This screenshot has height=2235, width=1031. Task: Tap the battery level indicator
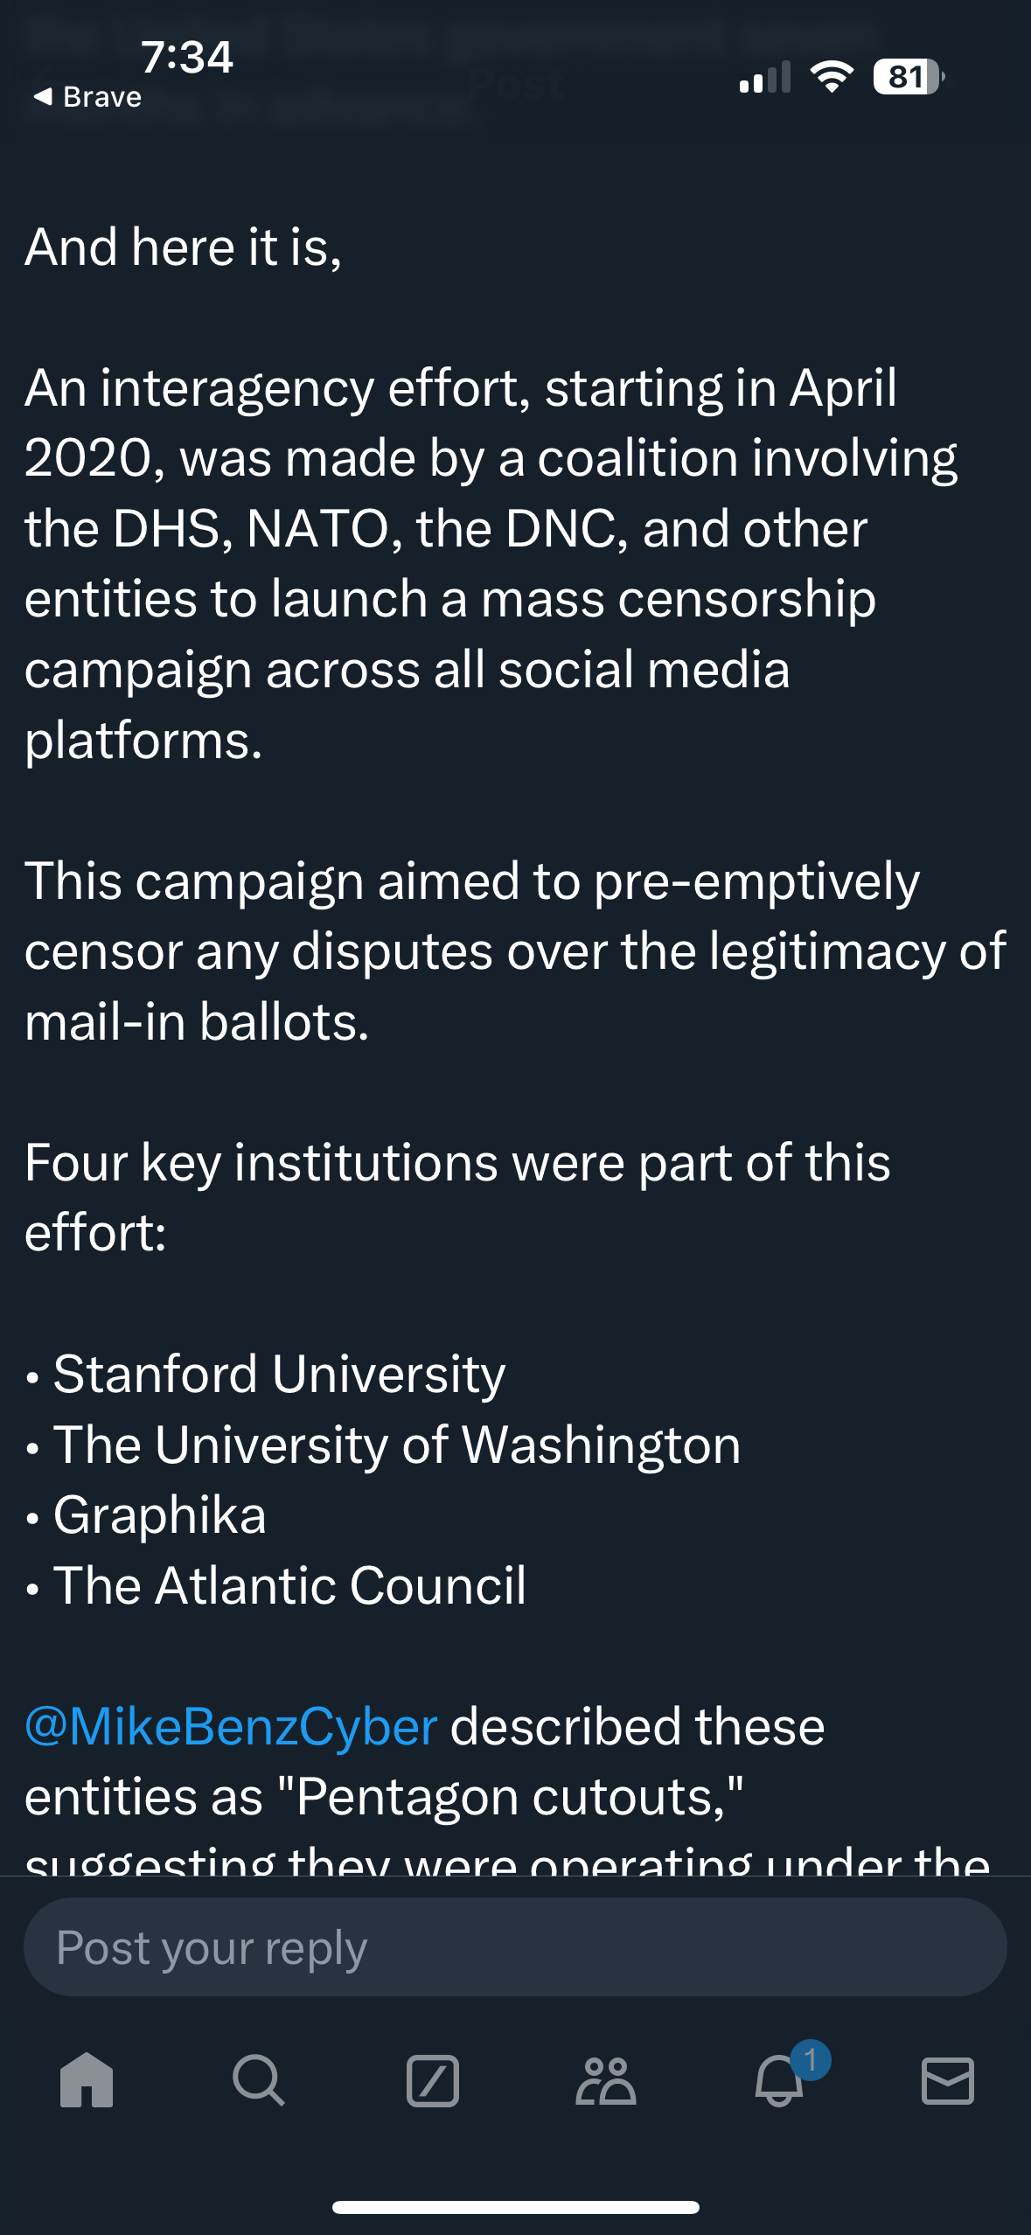909,77
